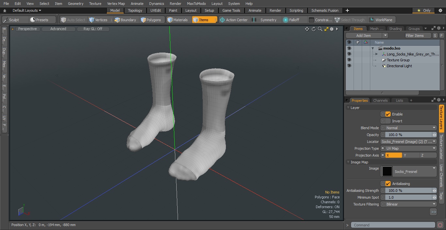Open the Geometry menu
Image resolution: width=446 pixels, height=230 pixels.
(75, 4)
